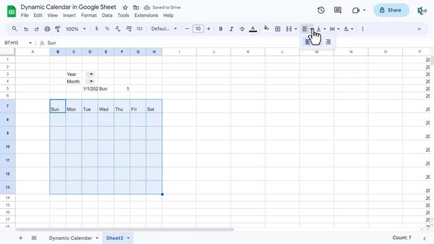Open the zoom level dropdown
434x244 pixels.
pyautogui.click(x=75, y=28)
